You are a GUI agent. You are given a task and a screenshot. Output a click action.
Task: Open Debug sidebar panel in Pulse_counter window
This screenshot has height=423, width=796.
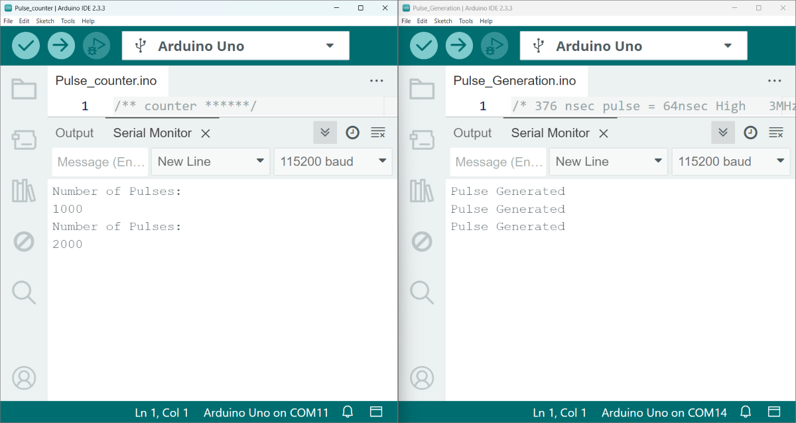[x=24, y=241]
